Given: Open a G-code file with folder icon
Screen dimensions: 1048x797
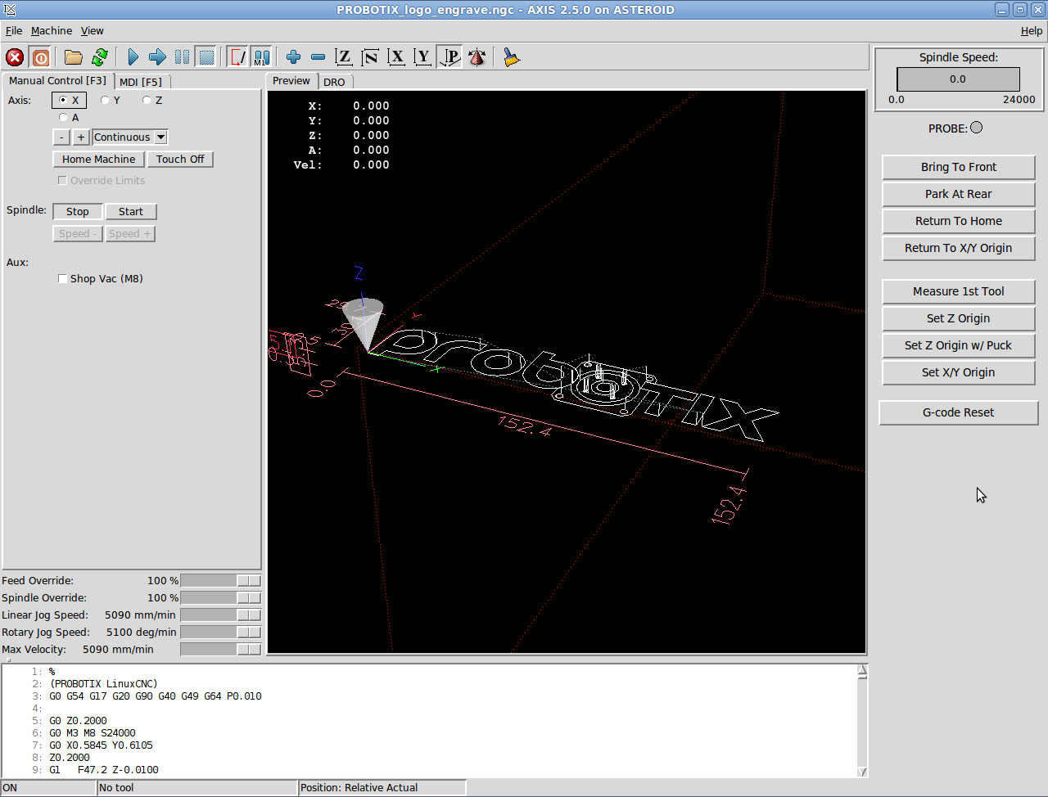Looking at the screenshot, I should pyautogui.click(x=74, y=57).
